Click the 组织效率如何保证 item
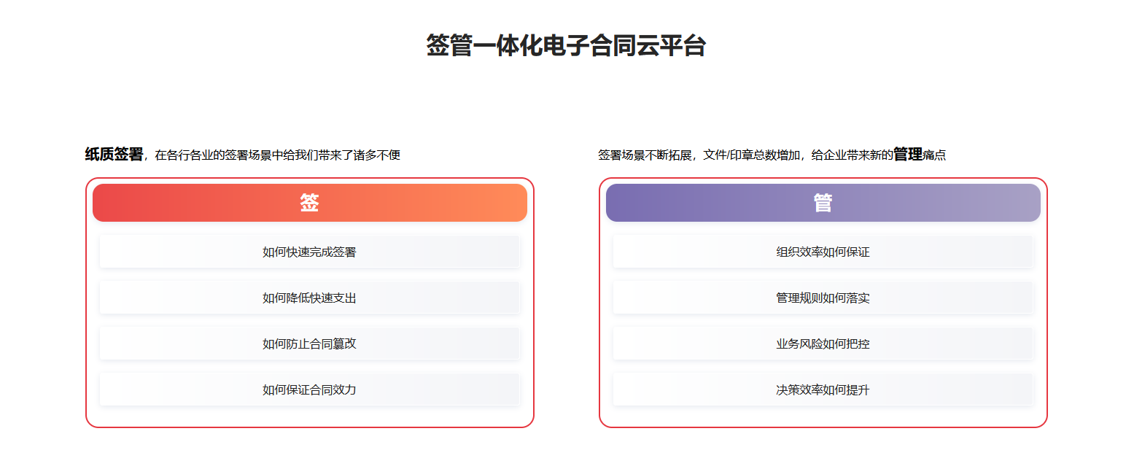This screenshot has height=450, width=1126. click(x=823, y=252)
